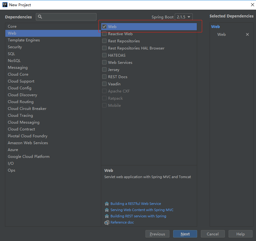Click home icon beside Serving Web Content
Screen dimensions: 256x241
[107, 210]
